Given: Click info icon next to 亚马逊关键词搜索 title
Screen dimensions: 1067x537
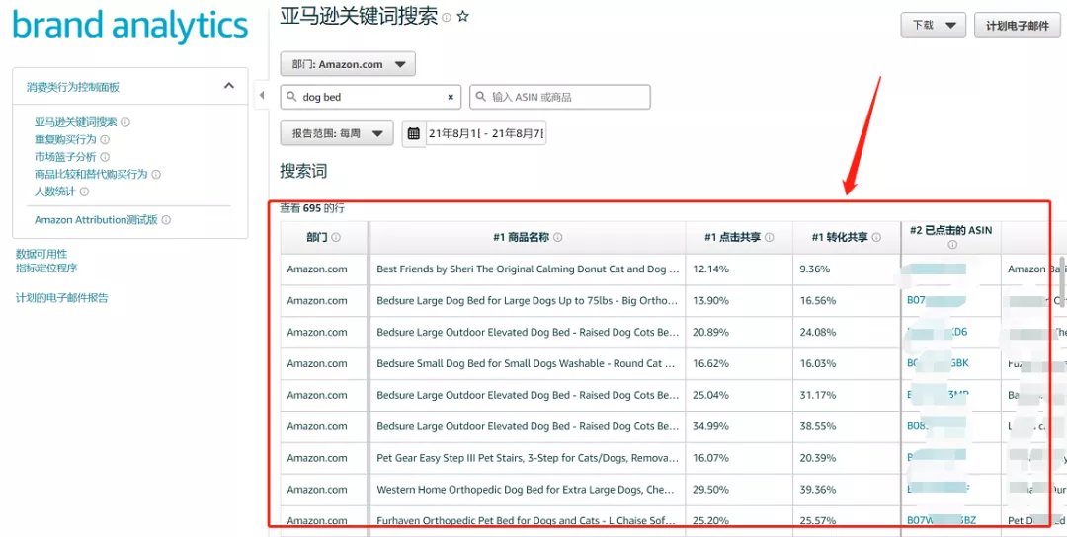Looking at the screenshot, I should (x=447, y=18).
